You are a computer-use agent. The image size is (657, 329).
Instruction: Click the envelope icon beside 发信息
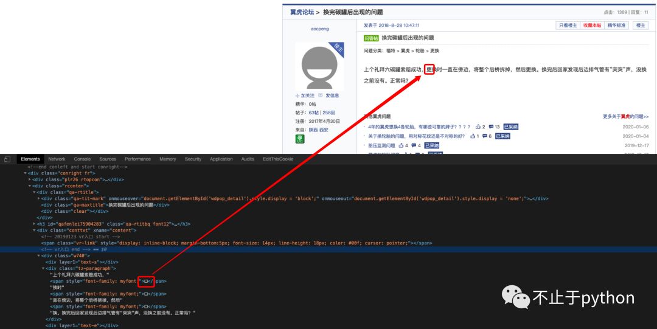321,95
